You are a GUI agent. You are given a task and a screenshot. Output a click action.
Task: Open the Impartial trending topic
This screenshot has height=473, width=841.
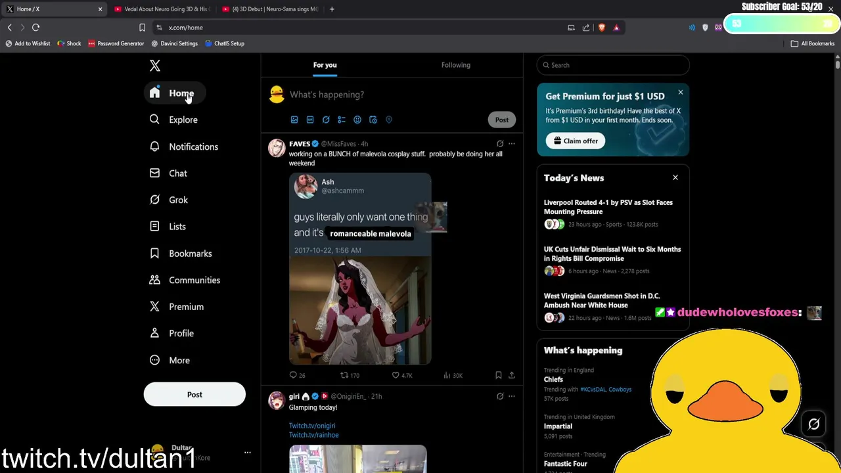point(558,426)
